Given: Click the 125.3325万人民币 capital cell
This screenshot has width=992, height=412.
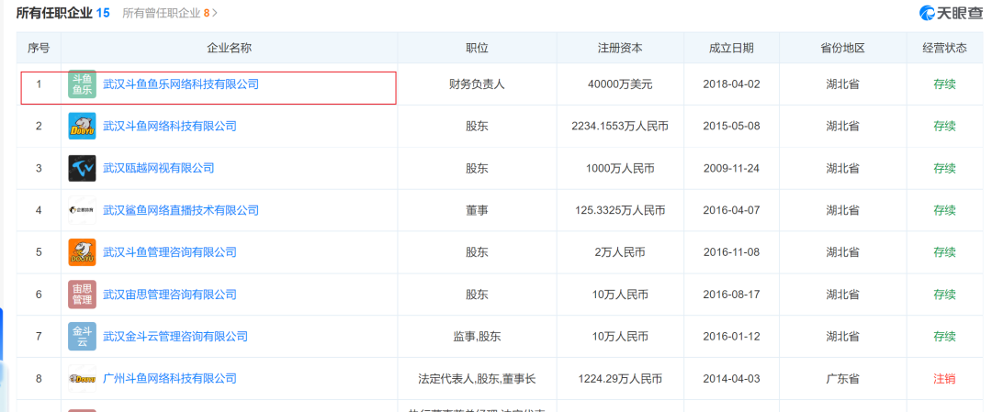Looking at the screenshot, I should 620,210.
